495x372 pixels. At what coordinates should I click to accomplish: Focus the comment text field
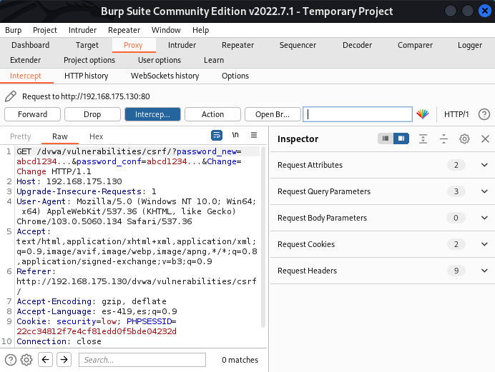pos(358,114)
